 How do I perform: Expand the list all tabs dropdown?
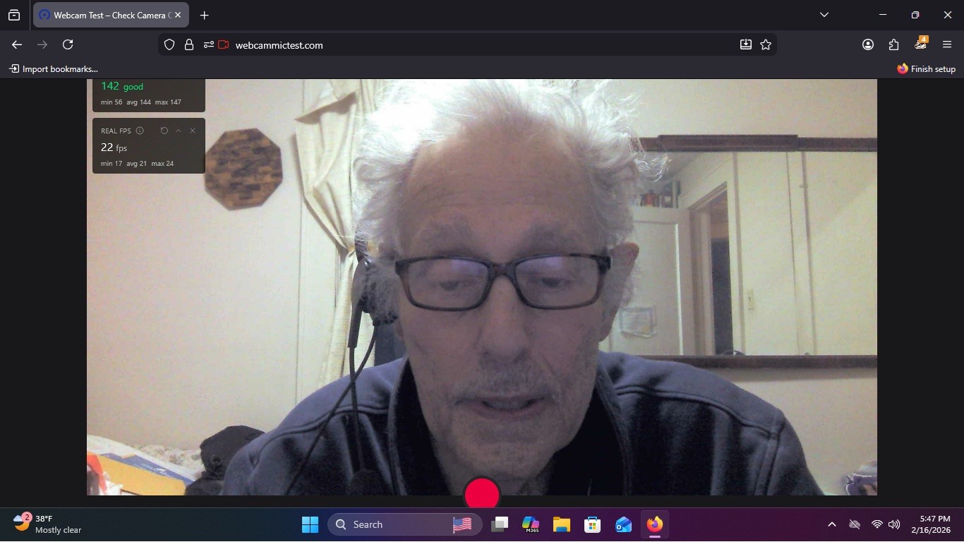pos(824,15)
